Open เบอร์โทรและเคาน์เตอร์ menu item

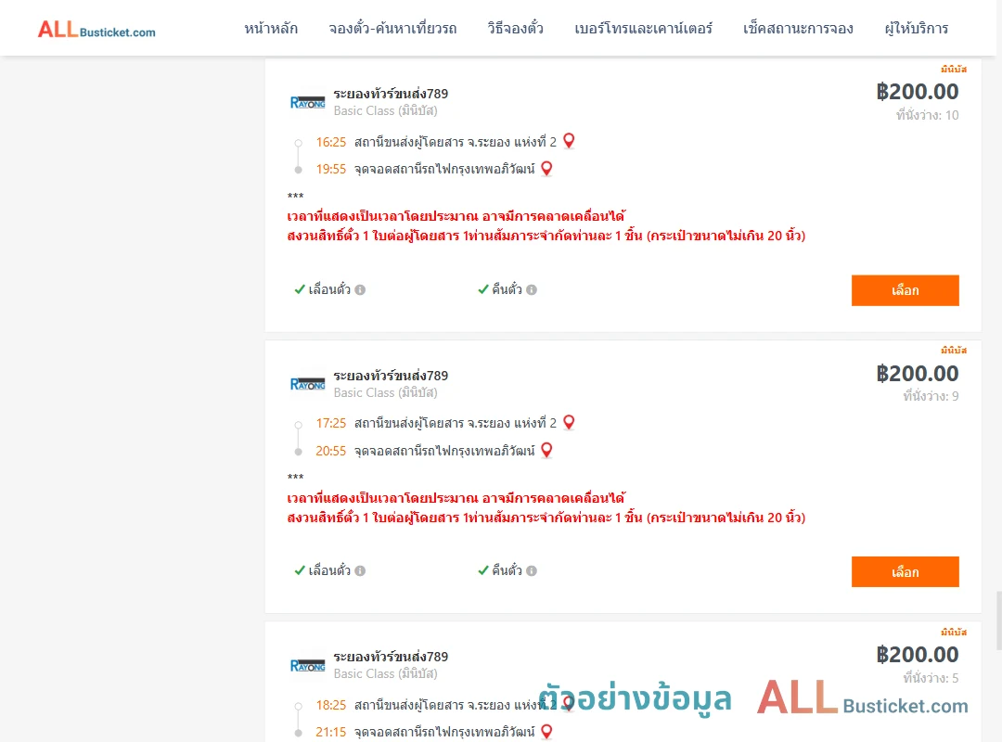click(x=643, y=29)
